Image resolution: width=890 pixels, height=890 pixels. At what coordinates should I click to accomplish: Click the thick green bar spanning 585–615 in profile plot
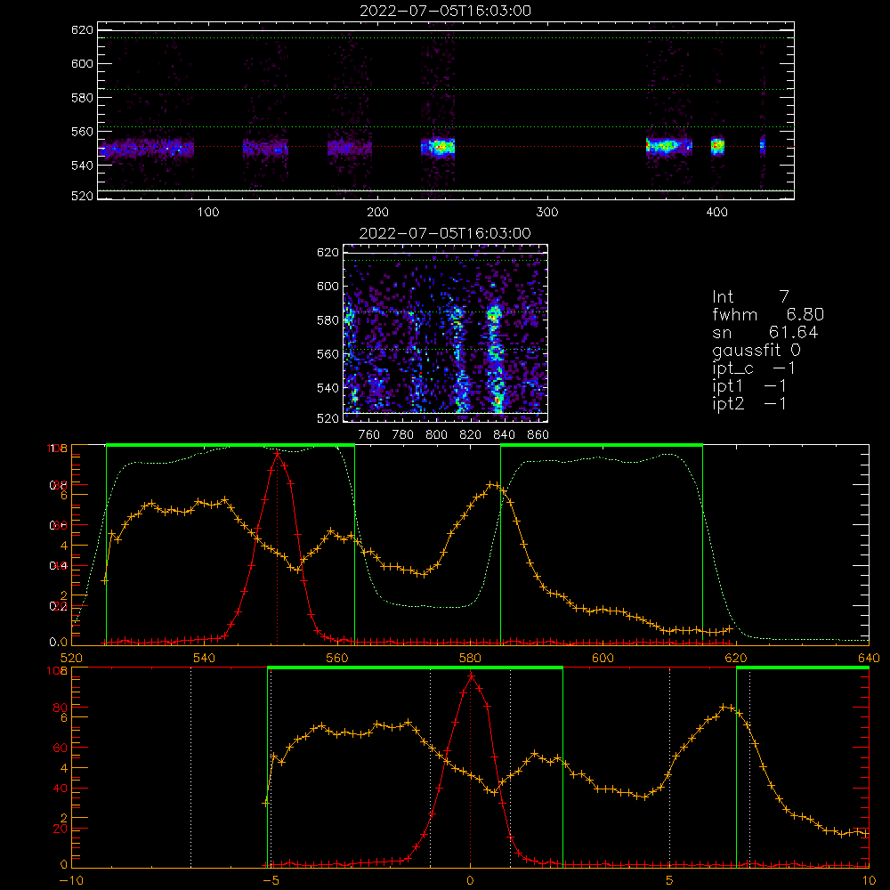click(x=602, y=446)
